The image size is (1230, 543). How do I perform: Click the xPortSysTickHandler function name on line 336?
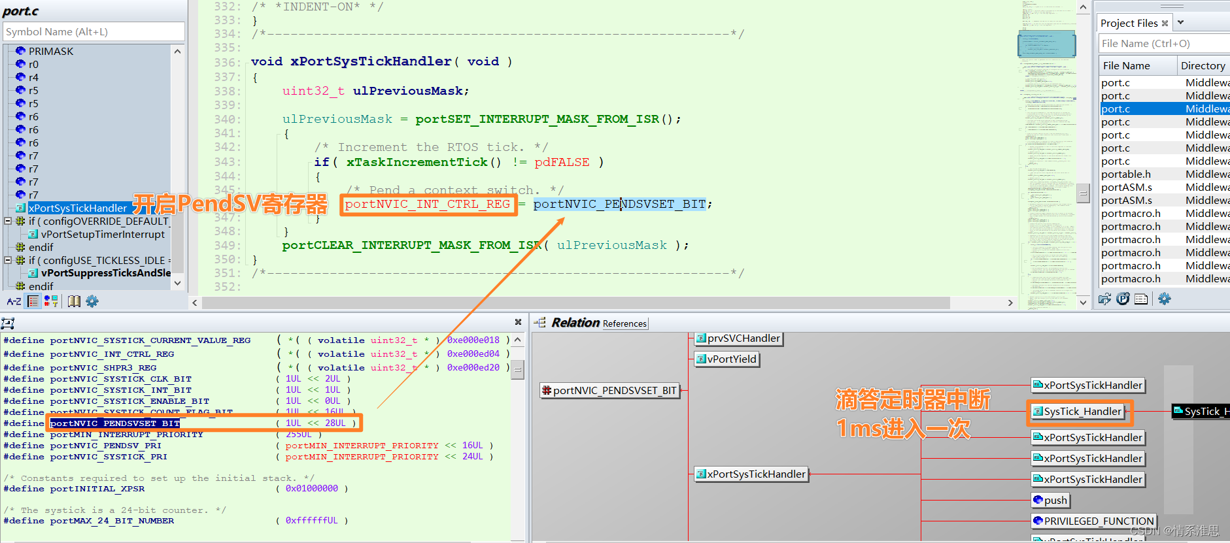tap(371, 61)
